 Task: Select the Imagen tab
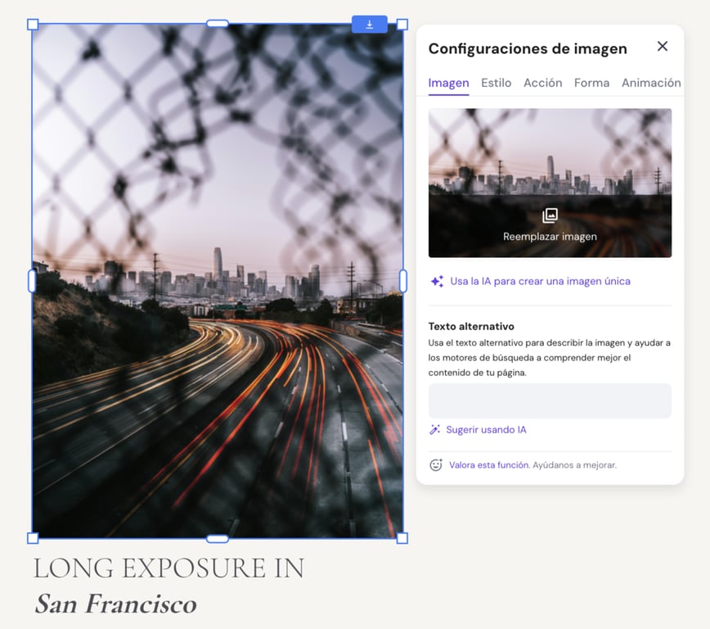(x=448, y=83)
